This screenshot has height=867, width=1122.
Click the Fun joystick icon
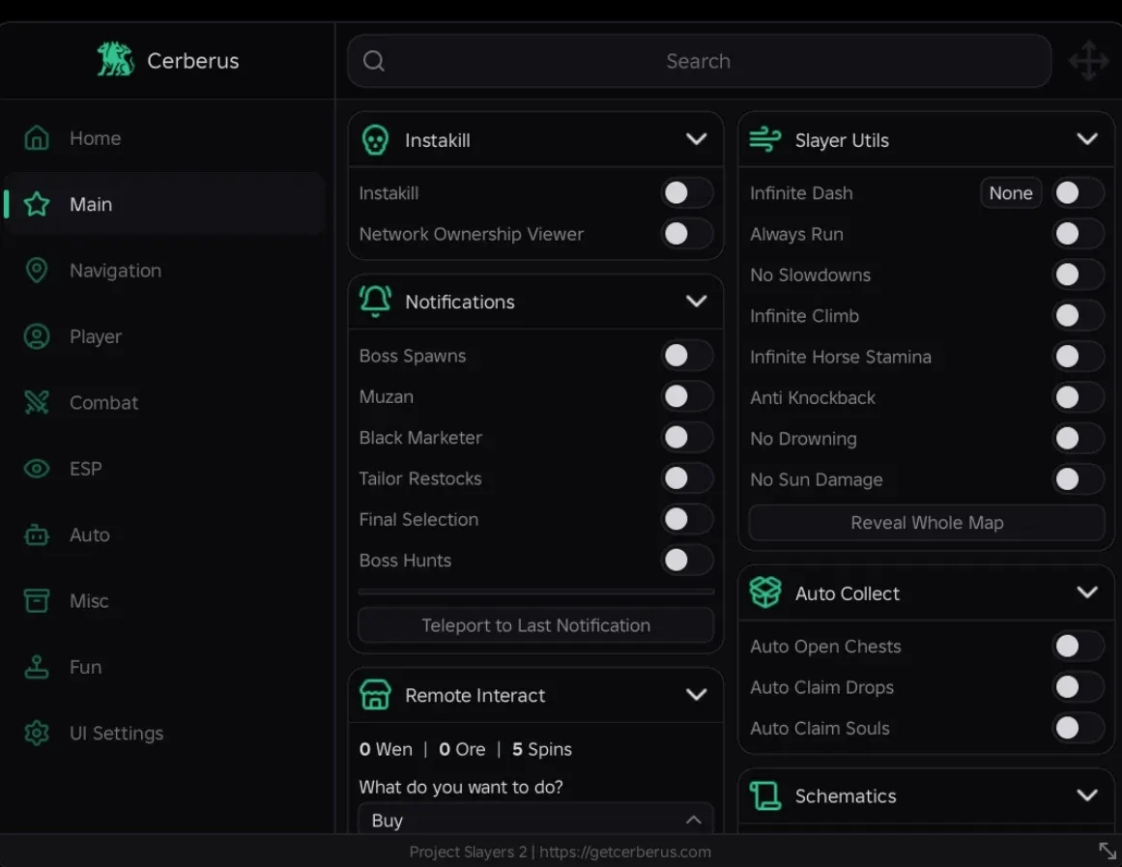37,667
